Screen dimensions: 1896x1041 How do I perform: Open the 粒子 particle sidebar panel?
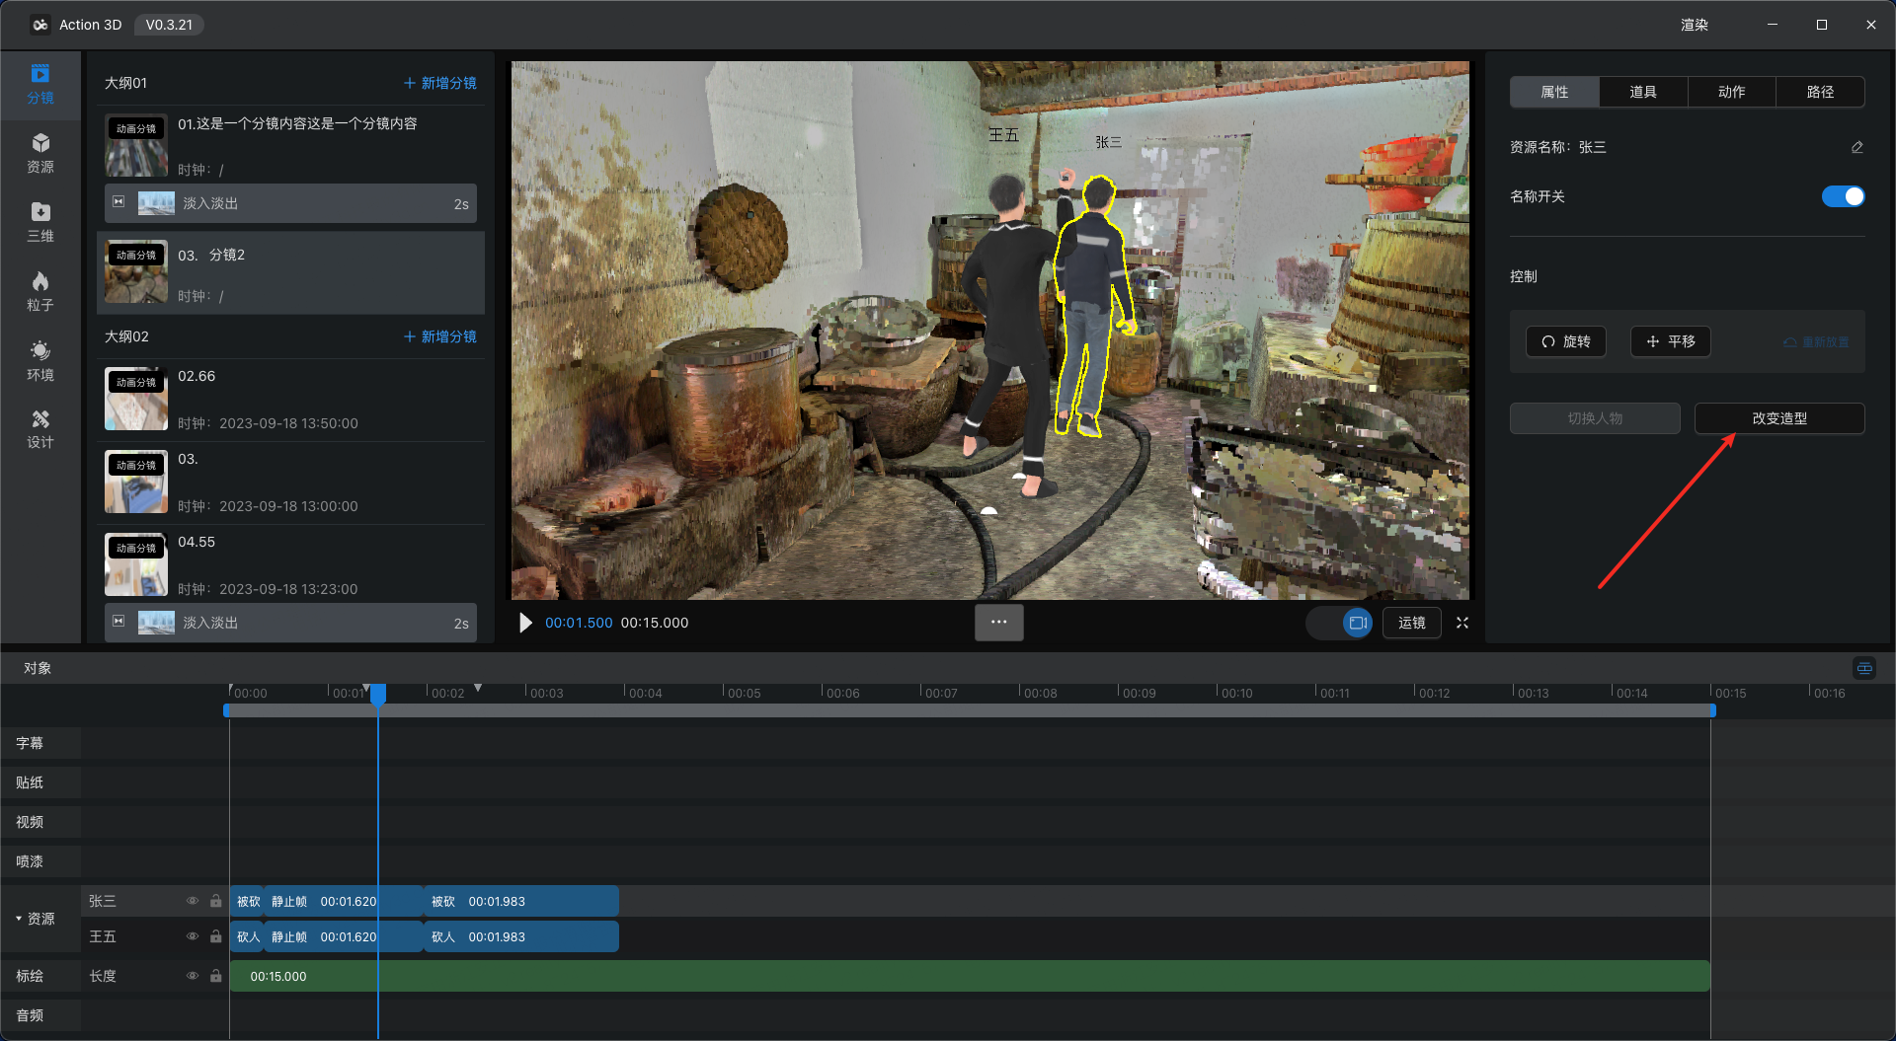(x=40, y=292)
